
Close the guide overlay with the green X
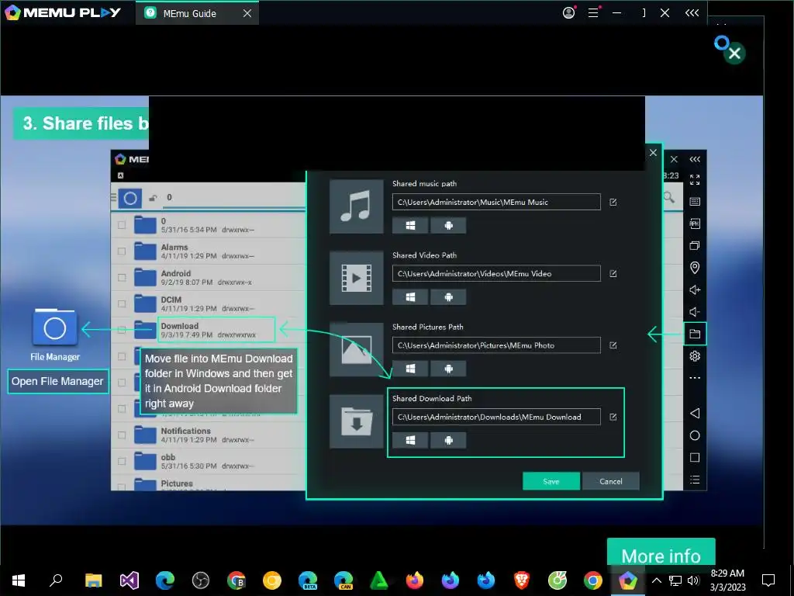pyautogui.click(x=735, y=53)
